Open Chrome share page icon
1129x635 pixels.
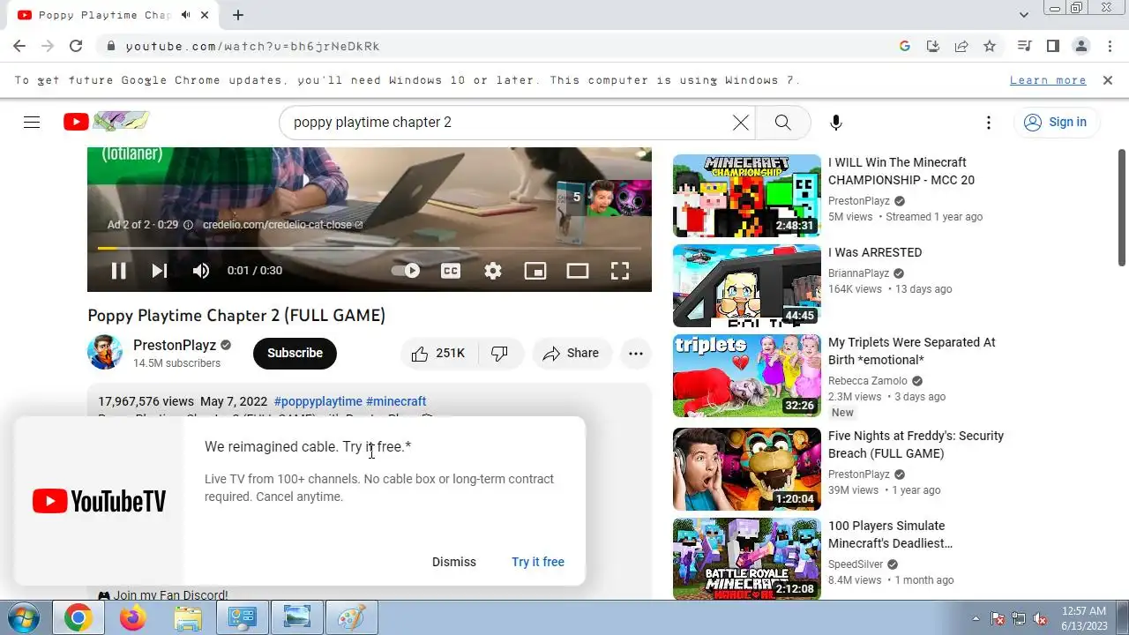click(961, 46)
